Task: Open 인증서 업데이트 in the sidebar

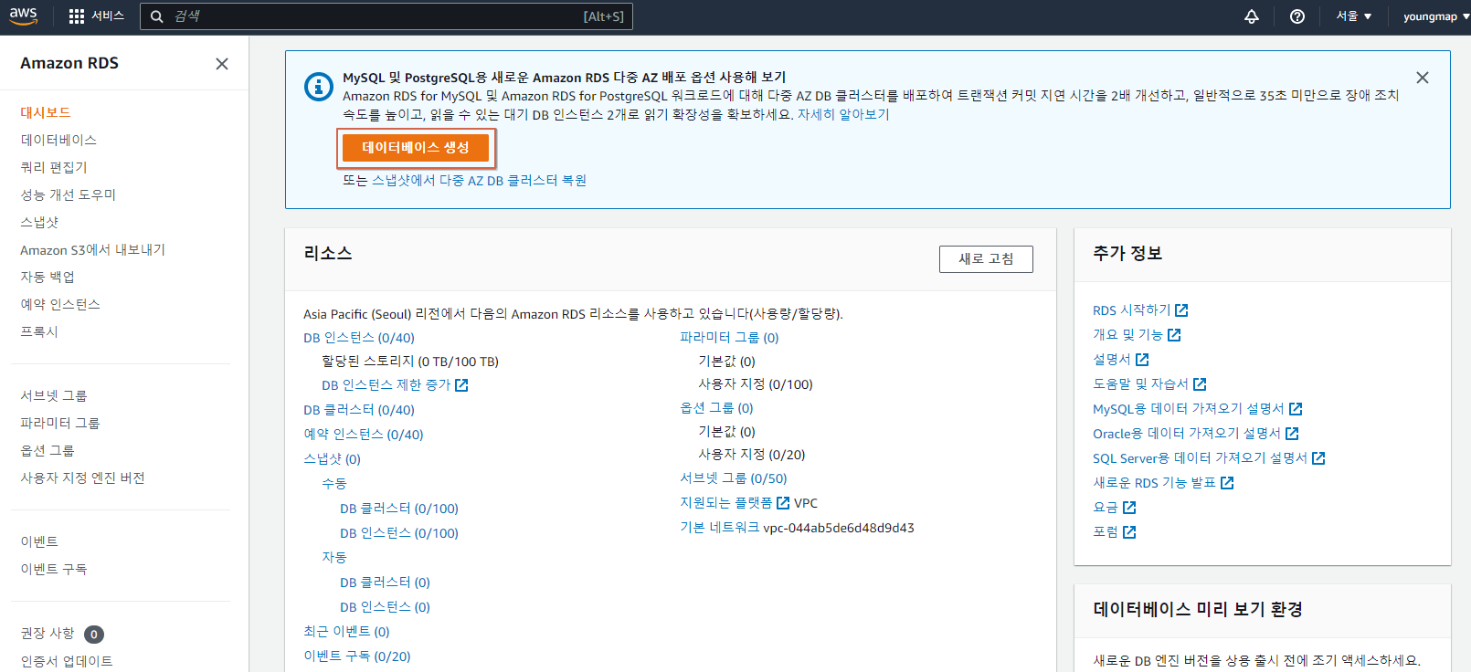Action: point(67,661)
